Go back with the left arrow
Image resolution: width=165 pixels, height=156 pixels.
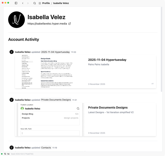[23, 3]
